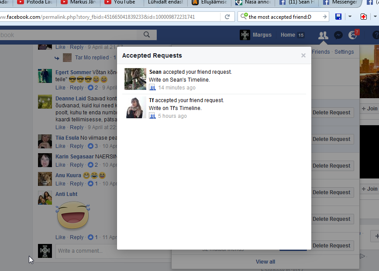This screenshot has height=271, width=379.
Task: Open the Friend Requests icon in top bar
Action: click(323, 35)
